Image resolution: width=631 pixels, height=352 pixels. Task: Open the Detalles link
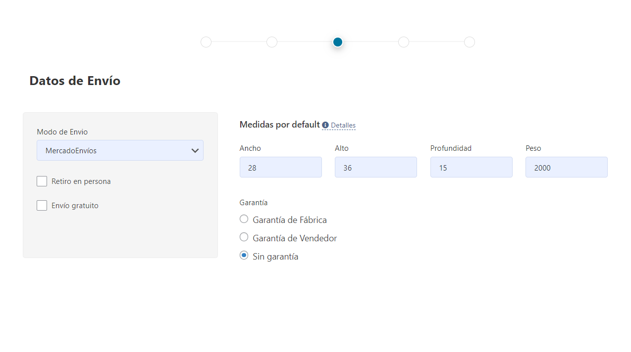click(x=343, y=125)
